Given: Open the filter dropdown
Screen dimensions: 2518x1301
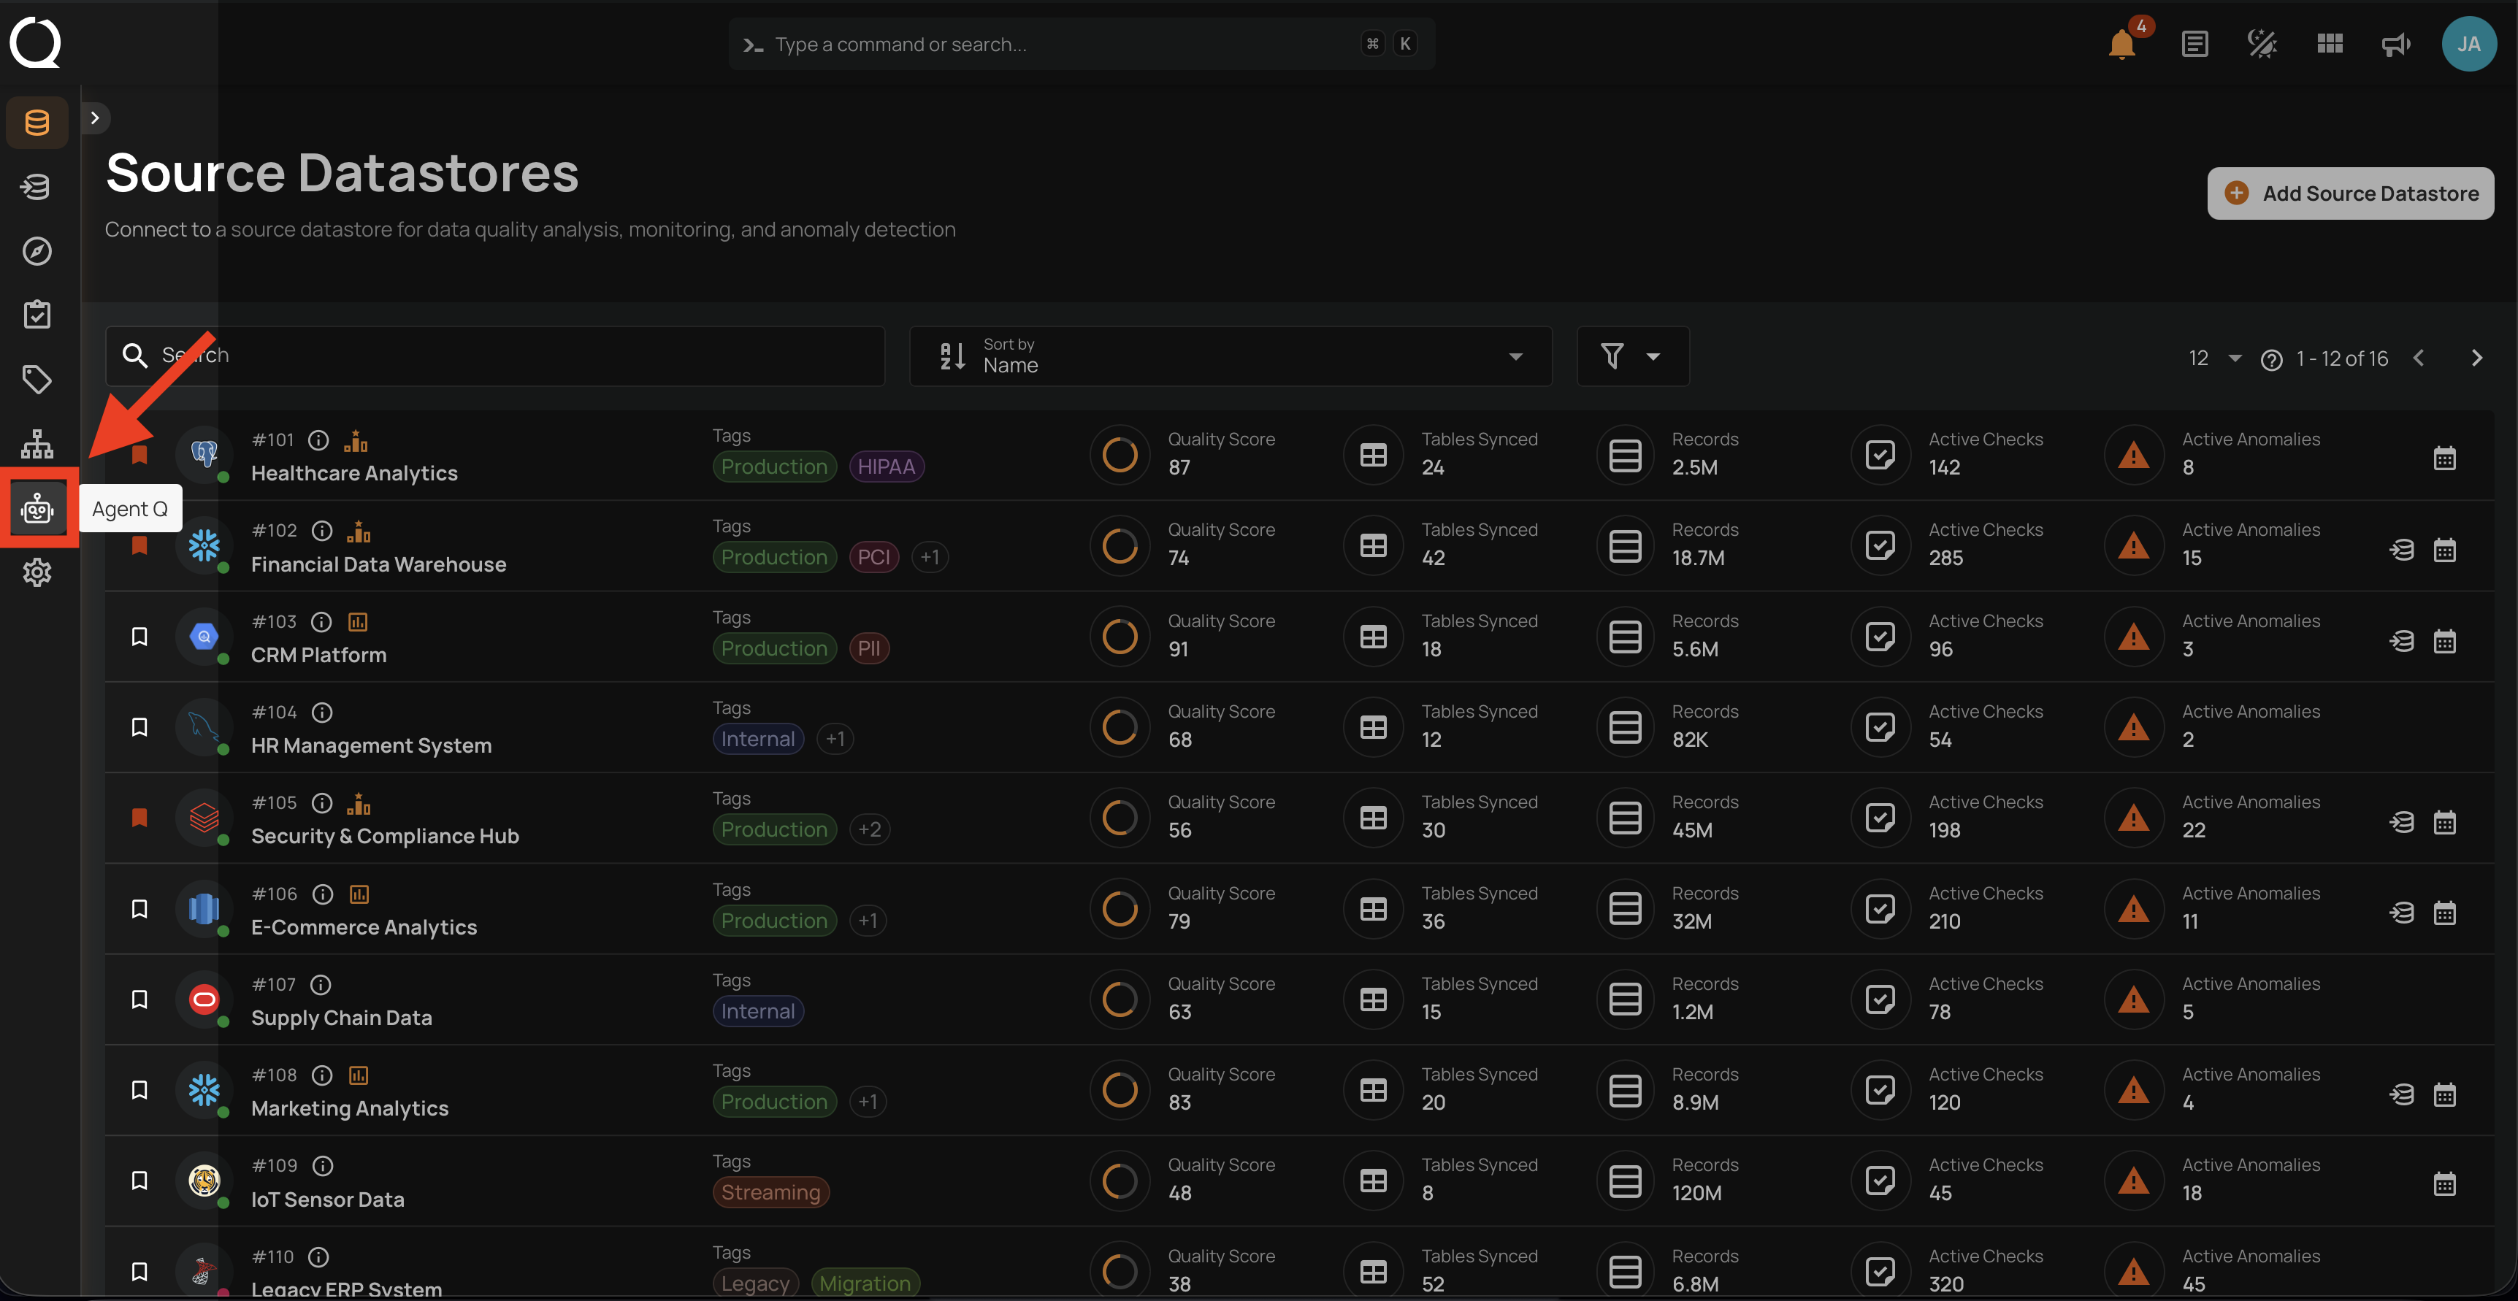Looking at the screenshot, I should pyautogui.click(x=1632, y=356).
